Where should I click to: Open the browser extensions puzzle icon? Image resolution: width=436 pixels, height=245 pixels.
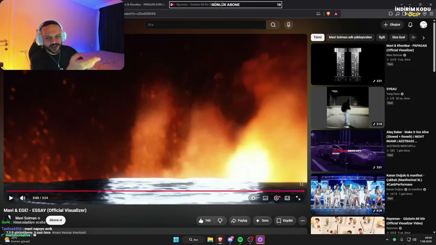pos(391,14)
